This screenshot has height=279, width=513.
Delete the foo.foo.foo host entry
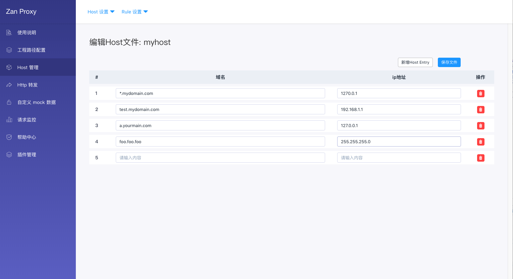480,142
